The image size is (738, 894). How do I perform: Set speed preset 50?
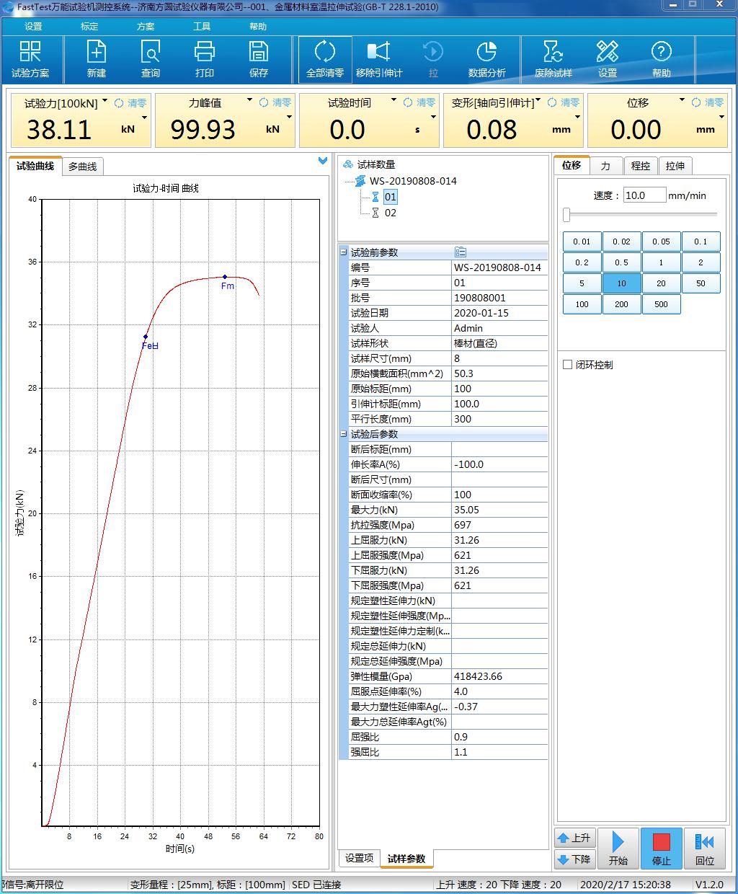(x=701, y=283)
